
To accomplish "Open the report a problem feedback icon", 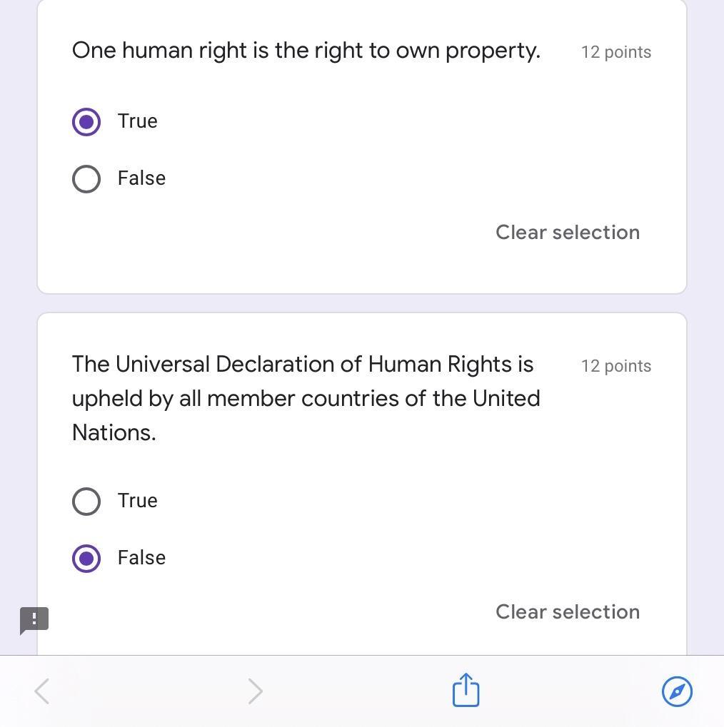I will point(34,619).
